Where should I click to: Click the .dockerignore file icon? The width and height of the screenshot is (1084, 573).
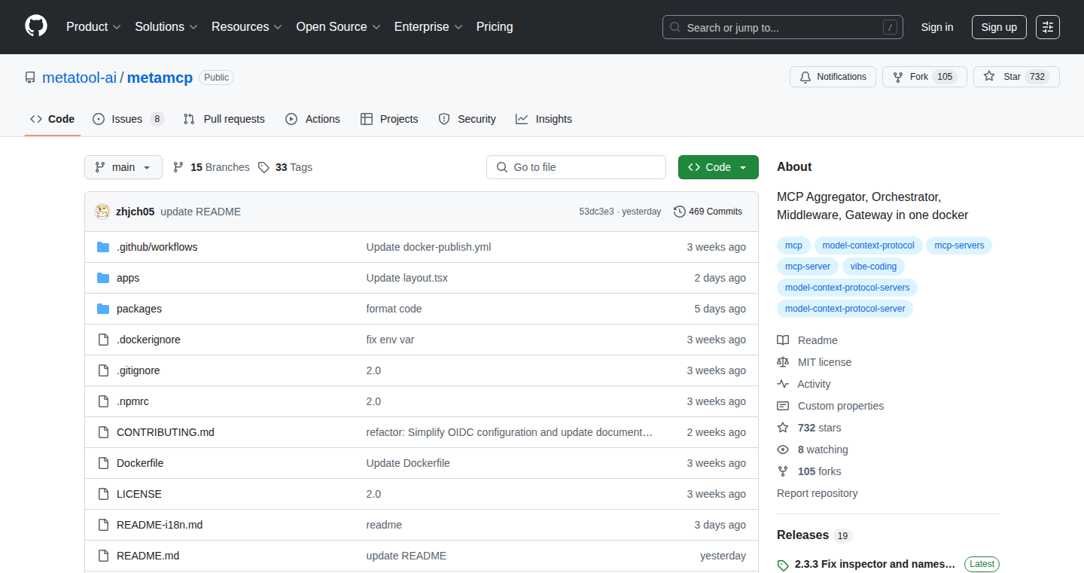[103, 340]
